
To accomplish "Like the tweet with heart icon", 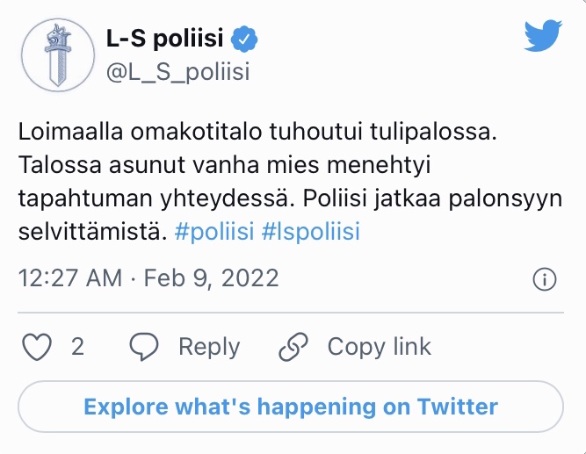I will pyautogui.click(x=37, y=347).
